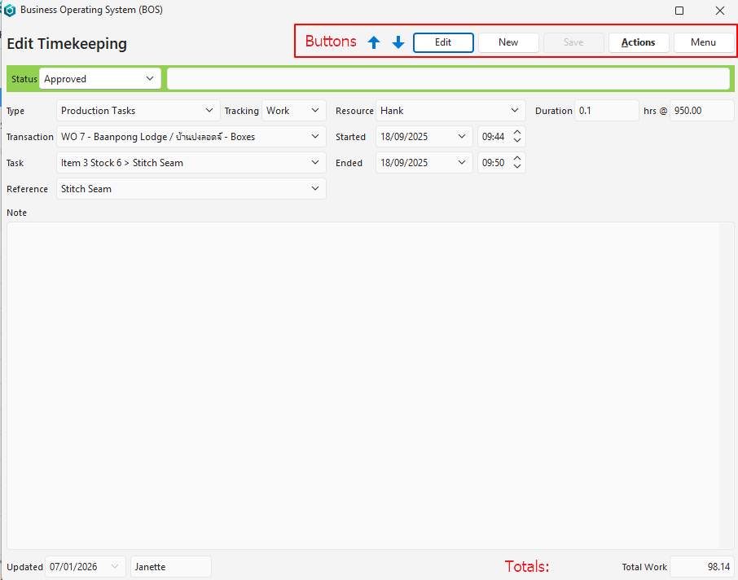The width and height of the screenshot is (738, 580).
Task: Open the Task dropdown for Stitch Seam
Action: (315, 163)
